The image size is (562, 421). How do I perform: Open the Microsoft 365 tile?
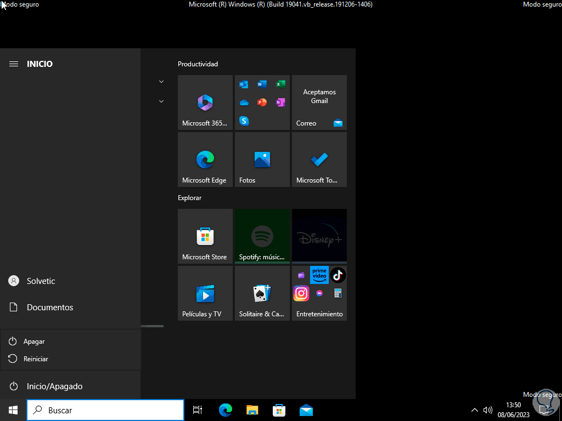[x=205, y=103]
